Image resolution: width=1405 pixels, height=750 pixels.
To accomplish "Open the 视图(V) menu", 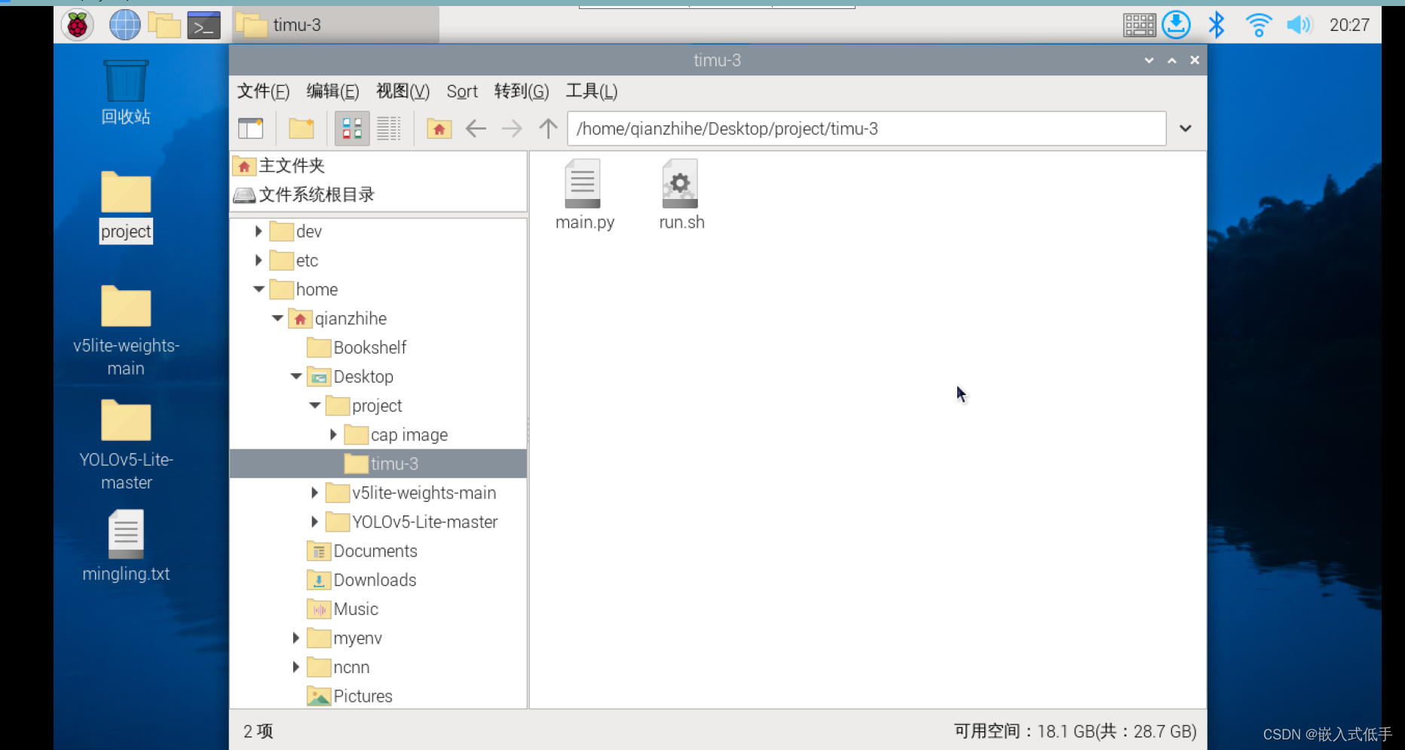I will tap(403, 91).
